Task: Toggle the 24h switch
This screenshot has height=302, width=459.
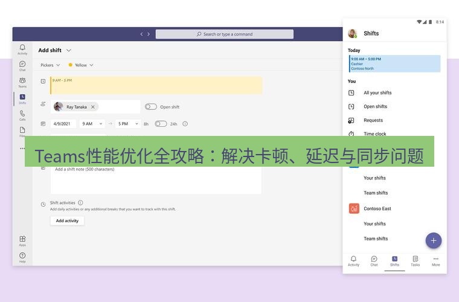Action: [x=161, y=124]
